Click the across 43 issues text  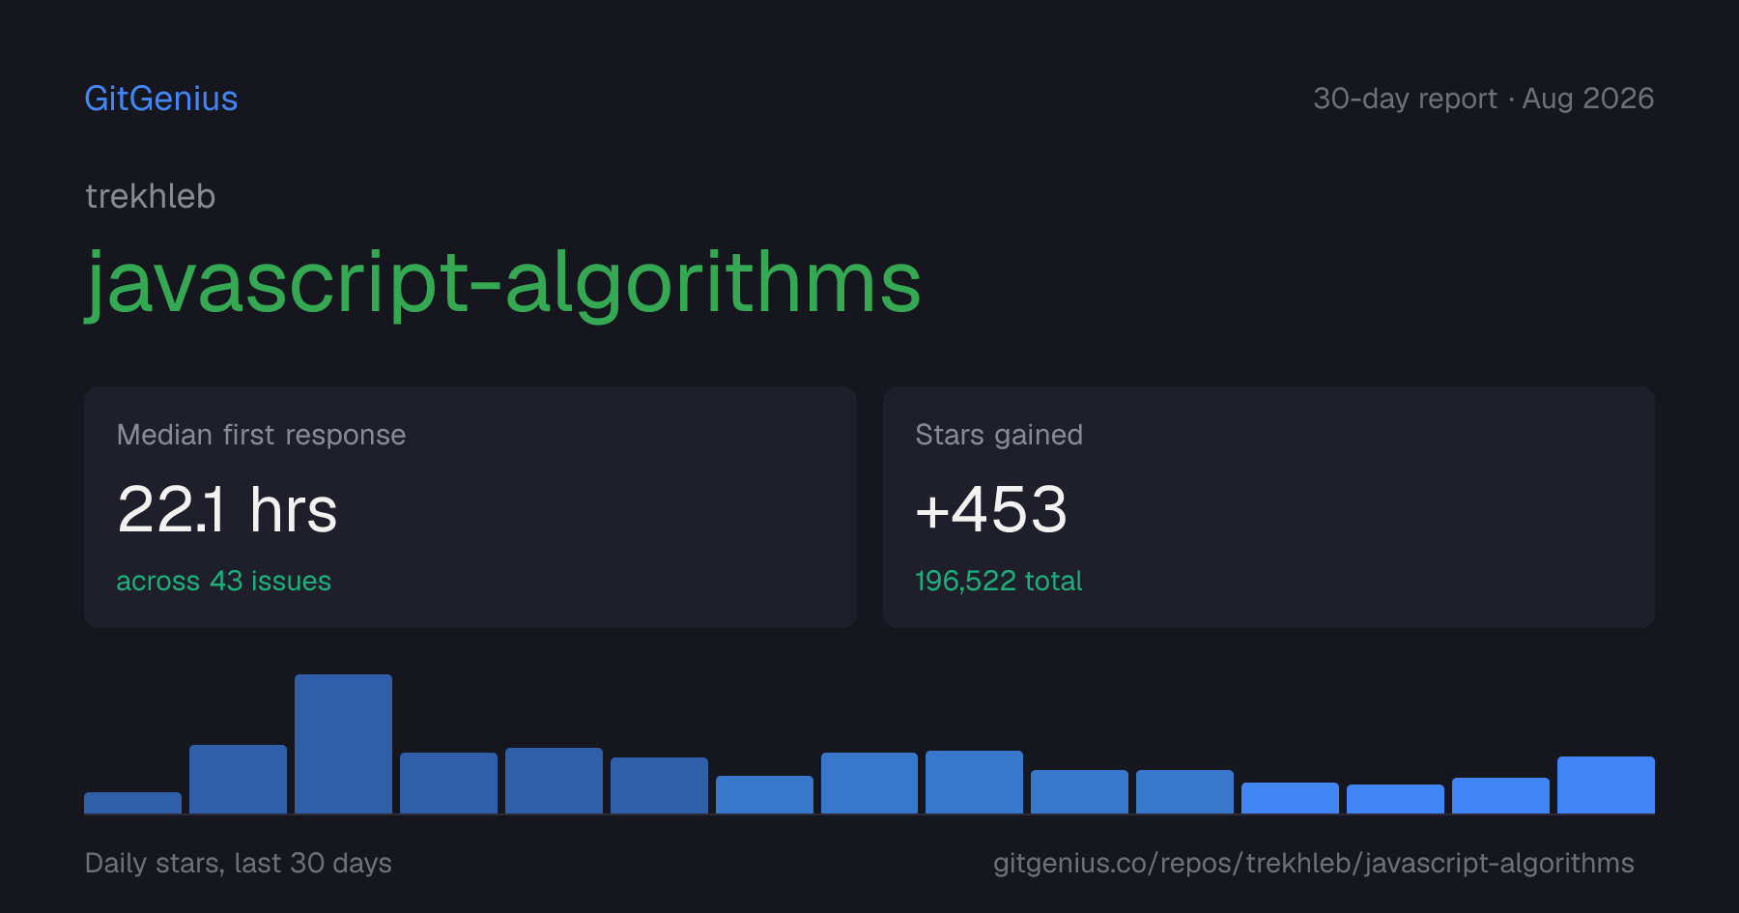[x=224, y=581]
